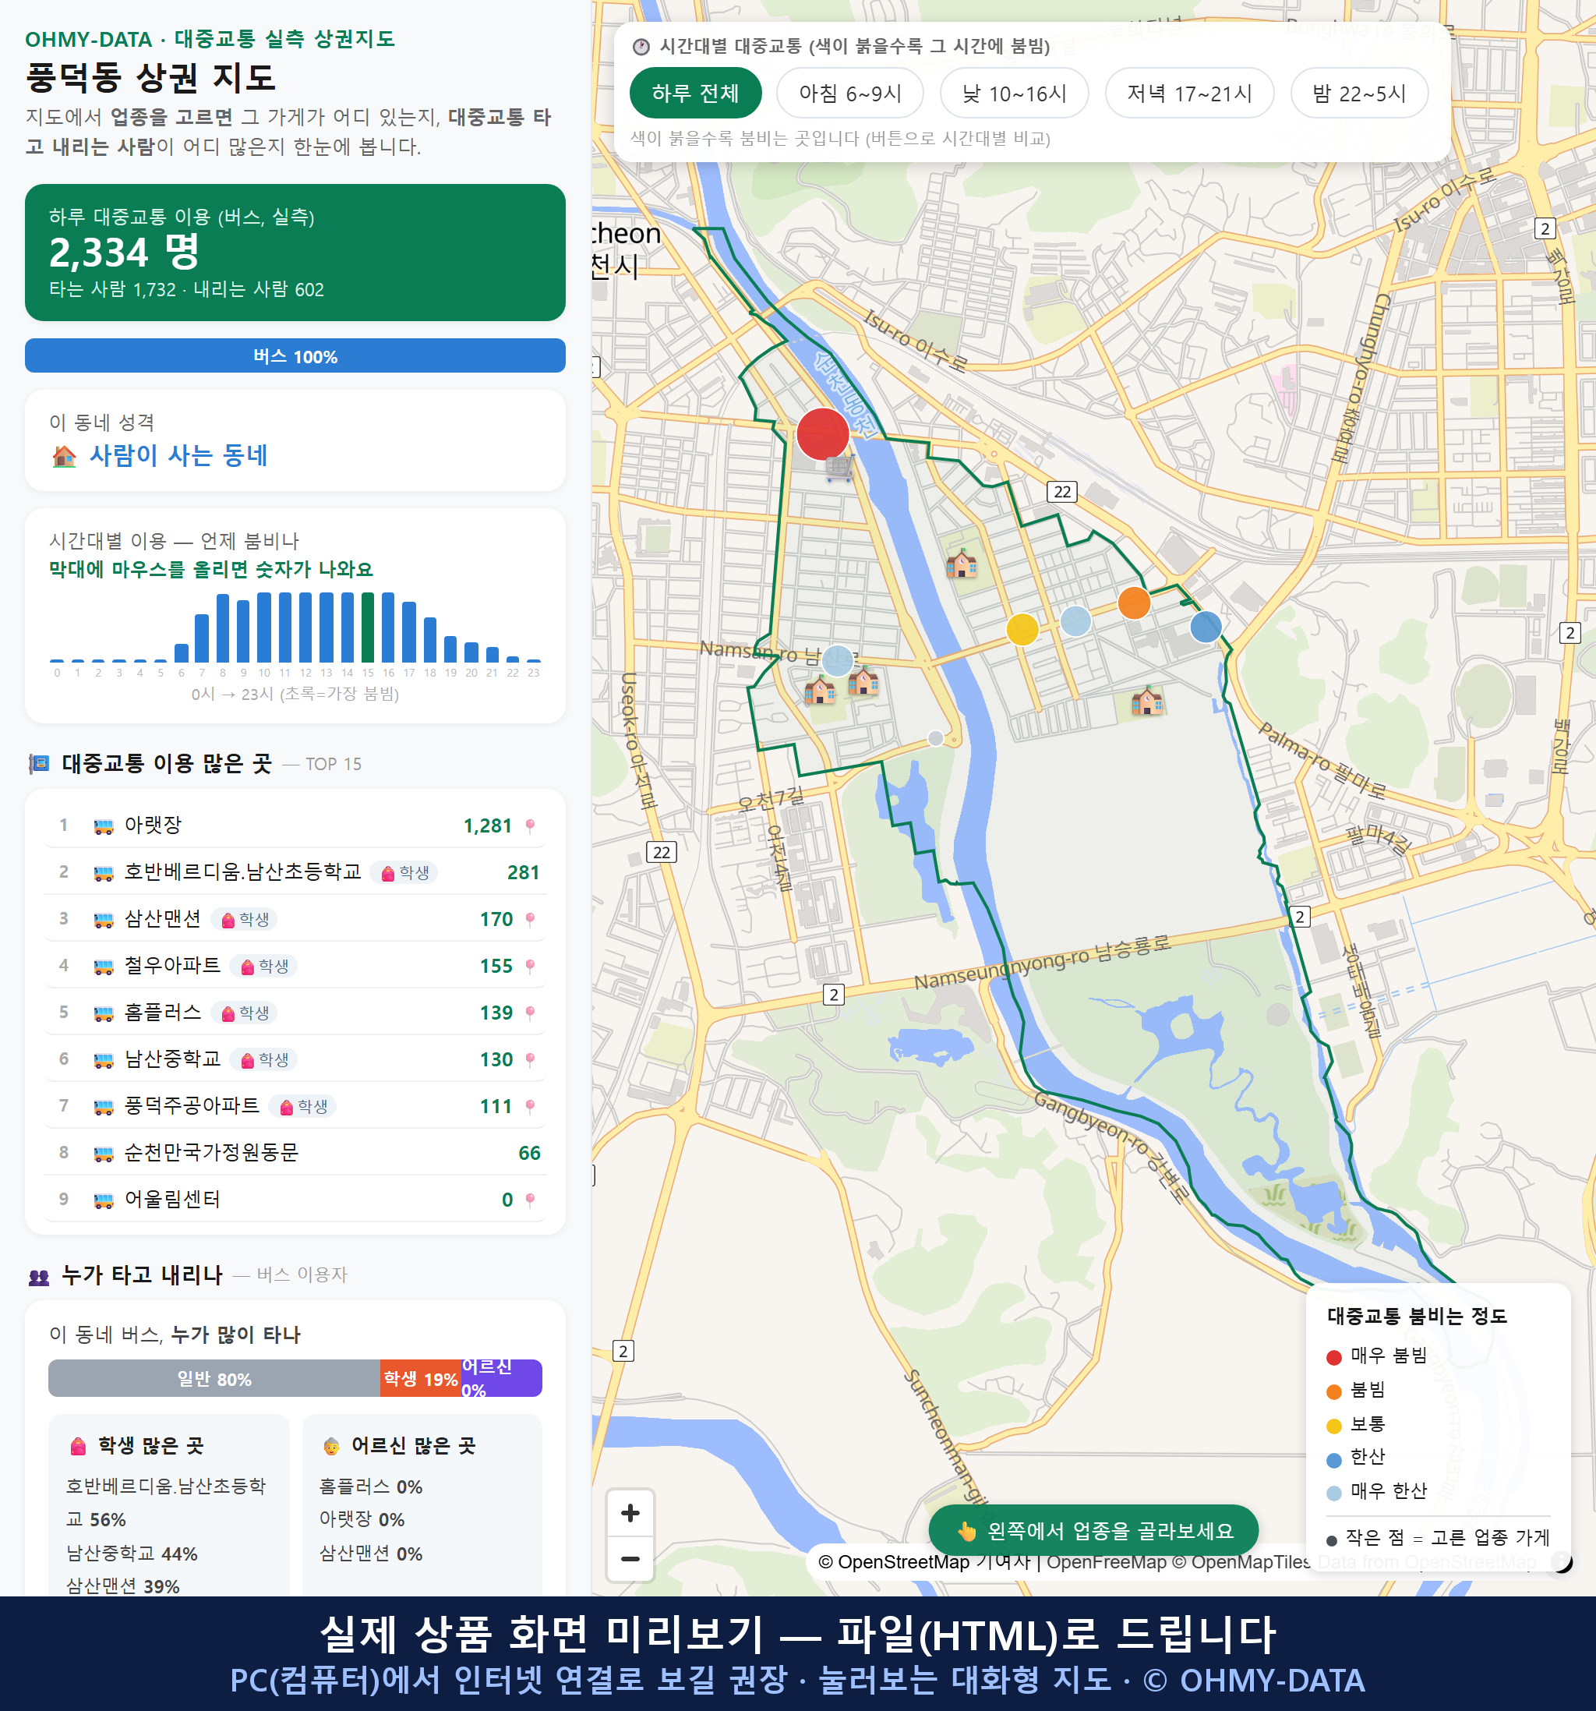Click the red 매우 붐빔 legend swatch
Screen dimensions: 1596x1711
(x=1333, y=1357)
